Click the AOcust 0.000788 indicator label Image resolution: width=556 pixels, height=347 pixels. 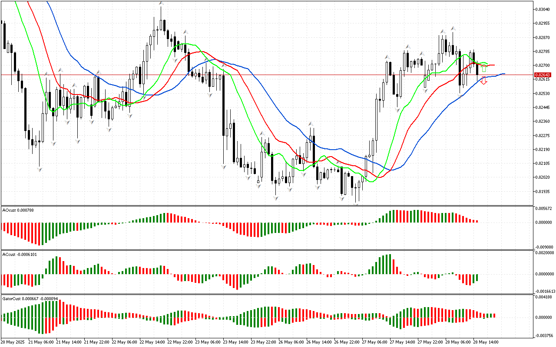pyautogui.click(x=18, y=210)
